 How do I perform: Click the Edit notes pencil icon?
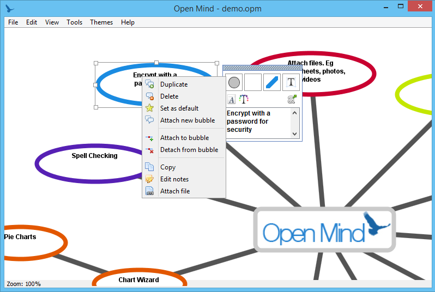point(149,179)
